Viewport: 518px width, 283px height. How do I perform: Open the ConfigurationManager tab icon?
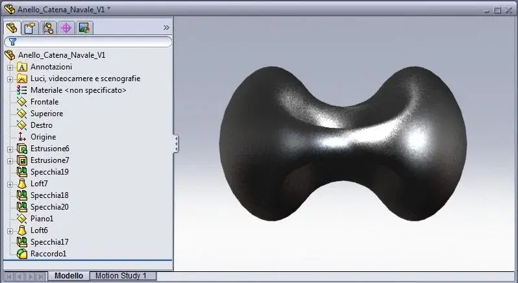(48, 28)
